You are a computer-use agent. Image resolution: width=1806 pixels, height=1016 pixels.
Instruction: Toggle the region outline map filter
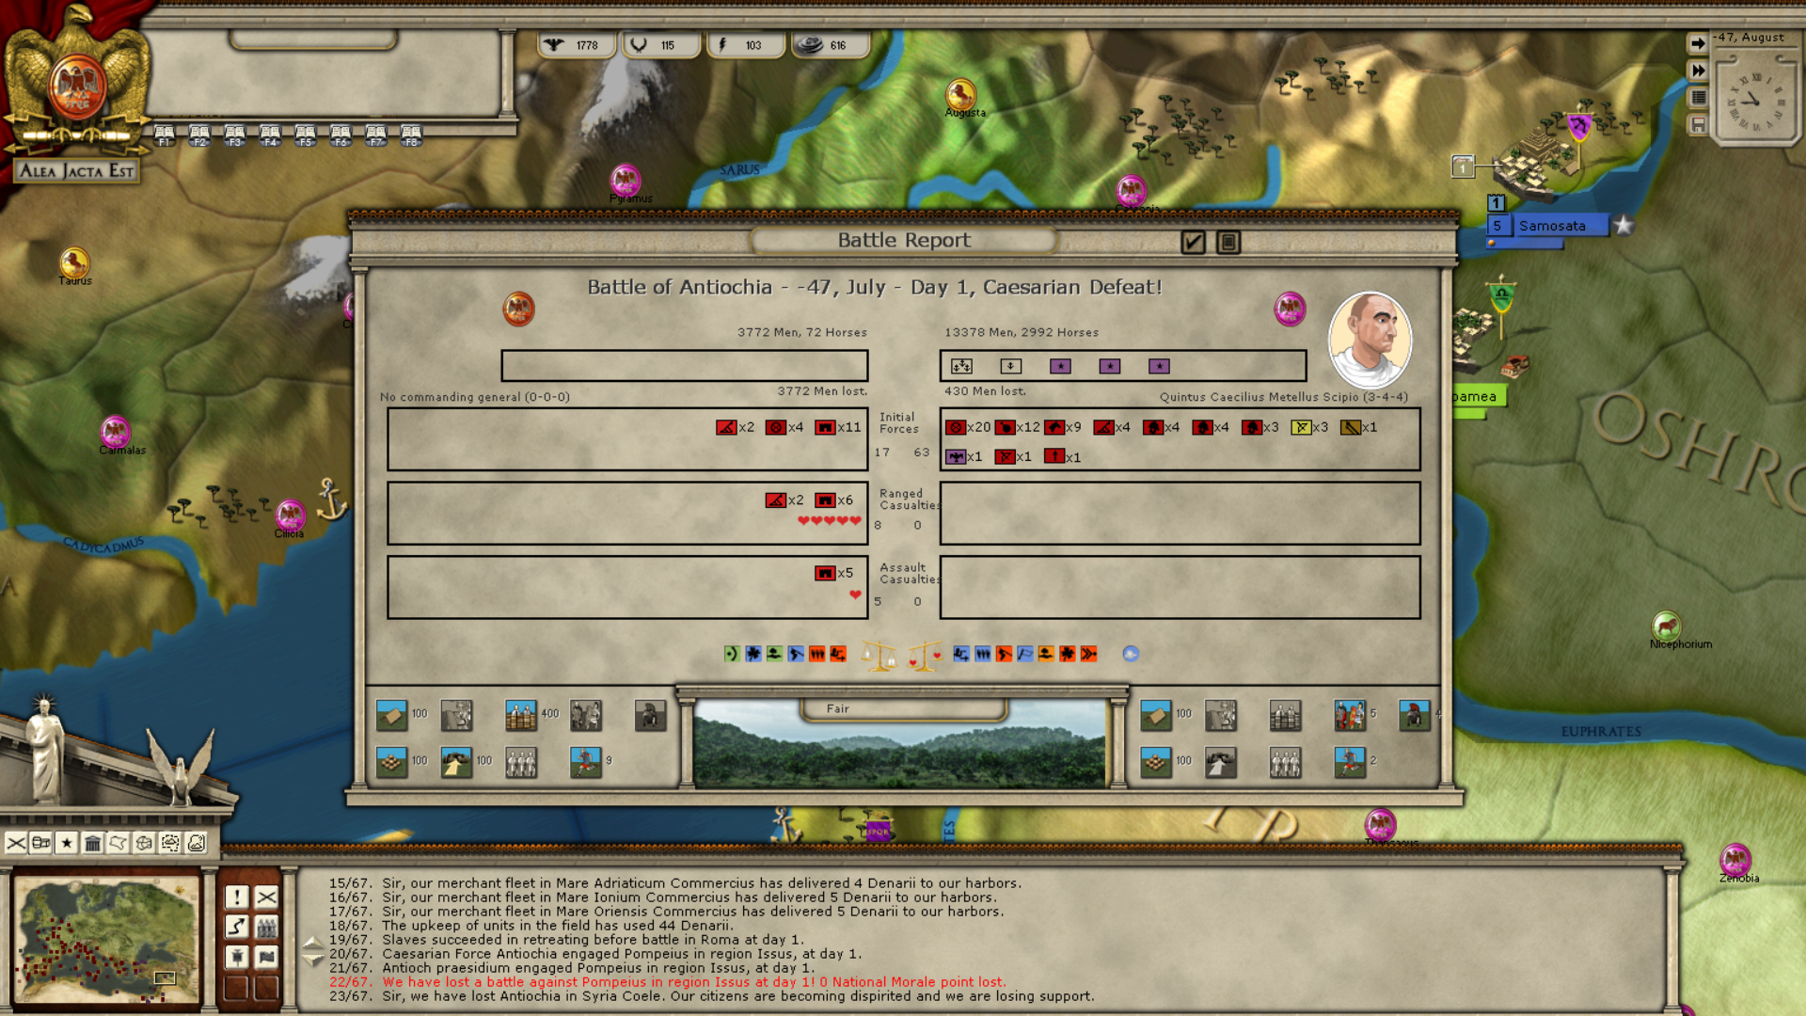click(x=118, y=843)
